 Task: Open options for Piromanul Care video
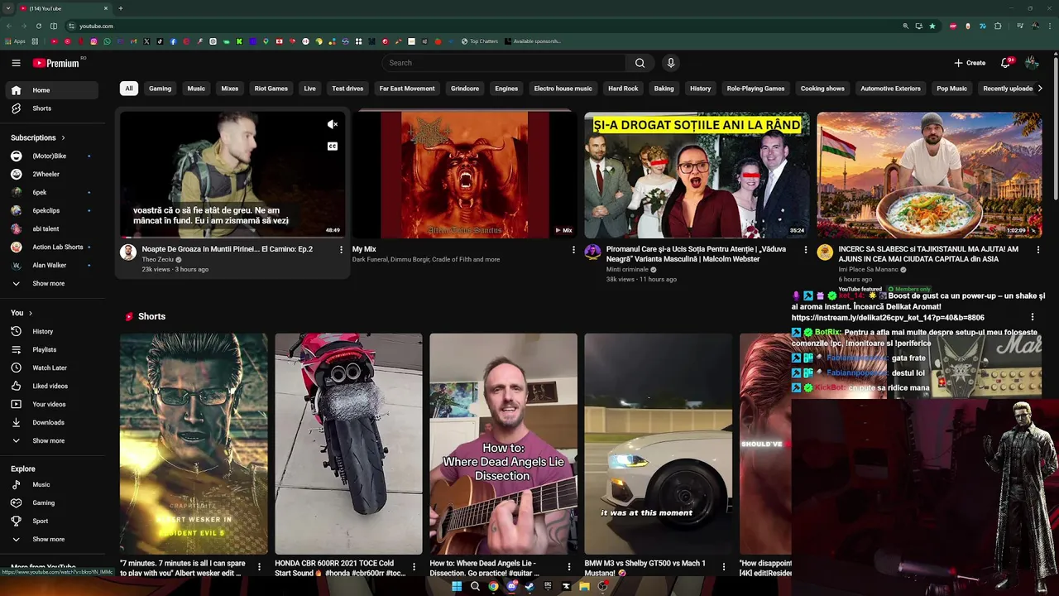(x=806, y=249)
